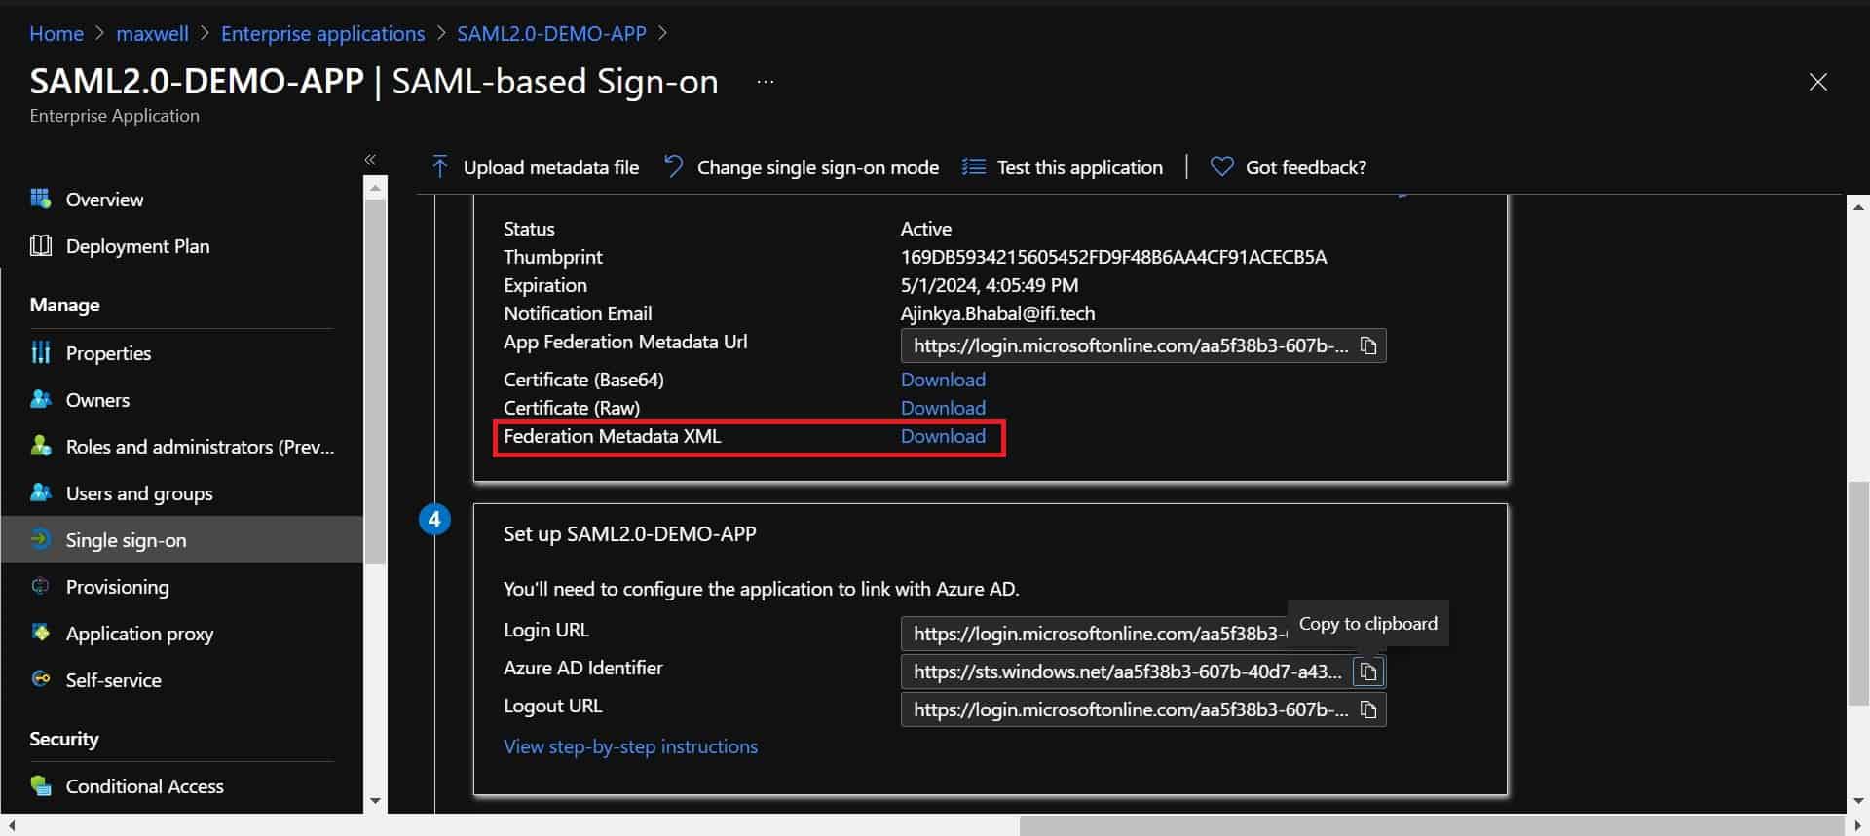
Task: Click the Users and groups icon
Action: point(40,492)
